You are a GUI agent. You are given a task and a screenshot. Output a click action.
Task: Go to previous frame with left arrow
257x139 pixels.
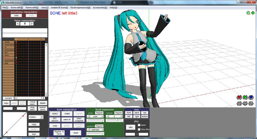(x=18, y=24)
